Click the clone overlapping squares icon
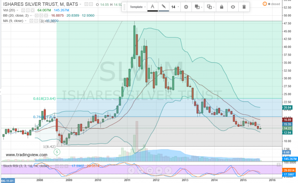The height and width of the screenshot is (183, 298). coord(209,7)
